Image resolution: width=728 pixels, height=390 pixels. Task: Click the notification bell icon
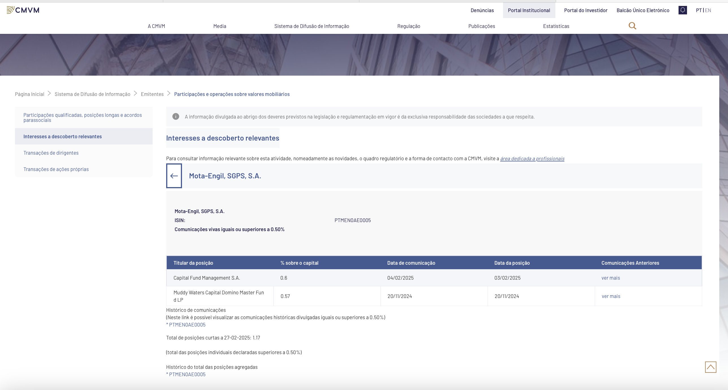[682, 10]
